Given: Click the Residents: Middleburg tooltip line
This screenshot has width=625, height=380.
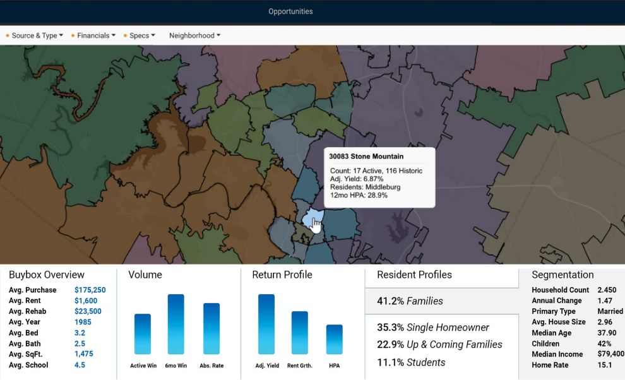Looking at the screenshot, I should coord(365,187).
